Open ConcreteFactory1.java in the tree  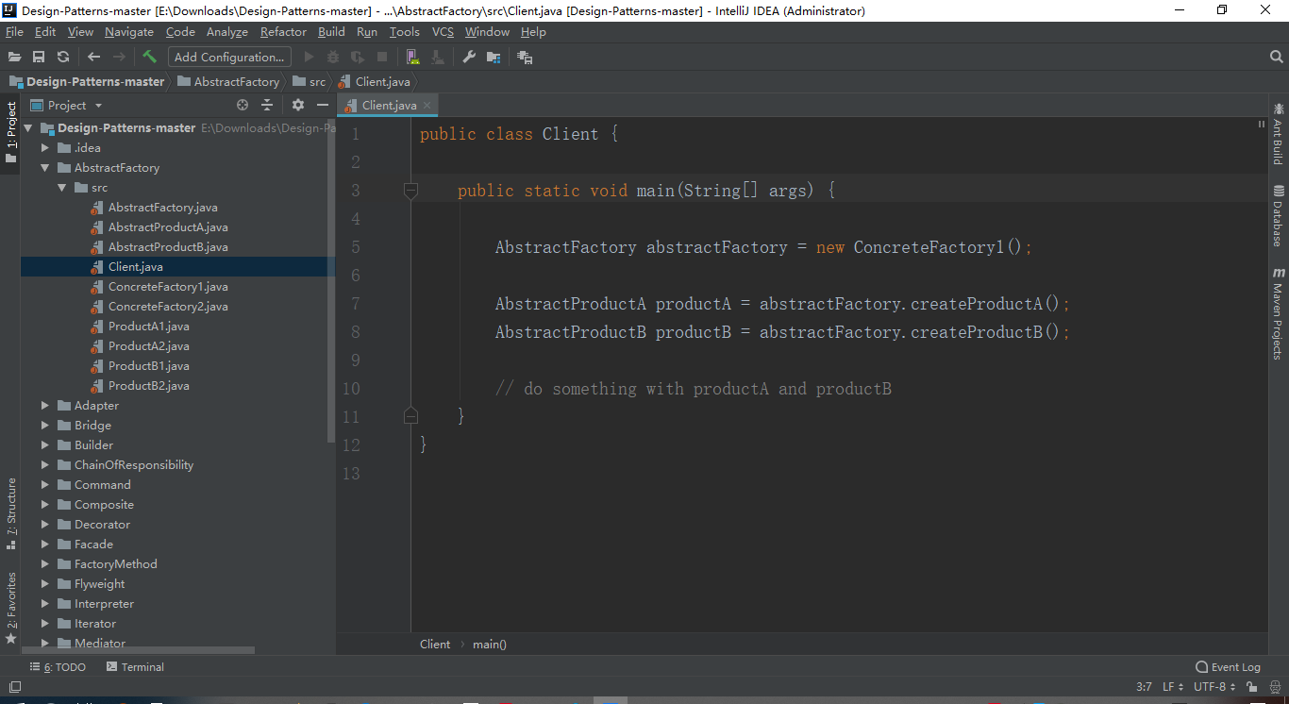pyautogui.click(x=168, y=287)
